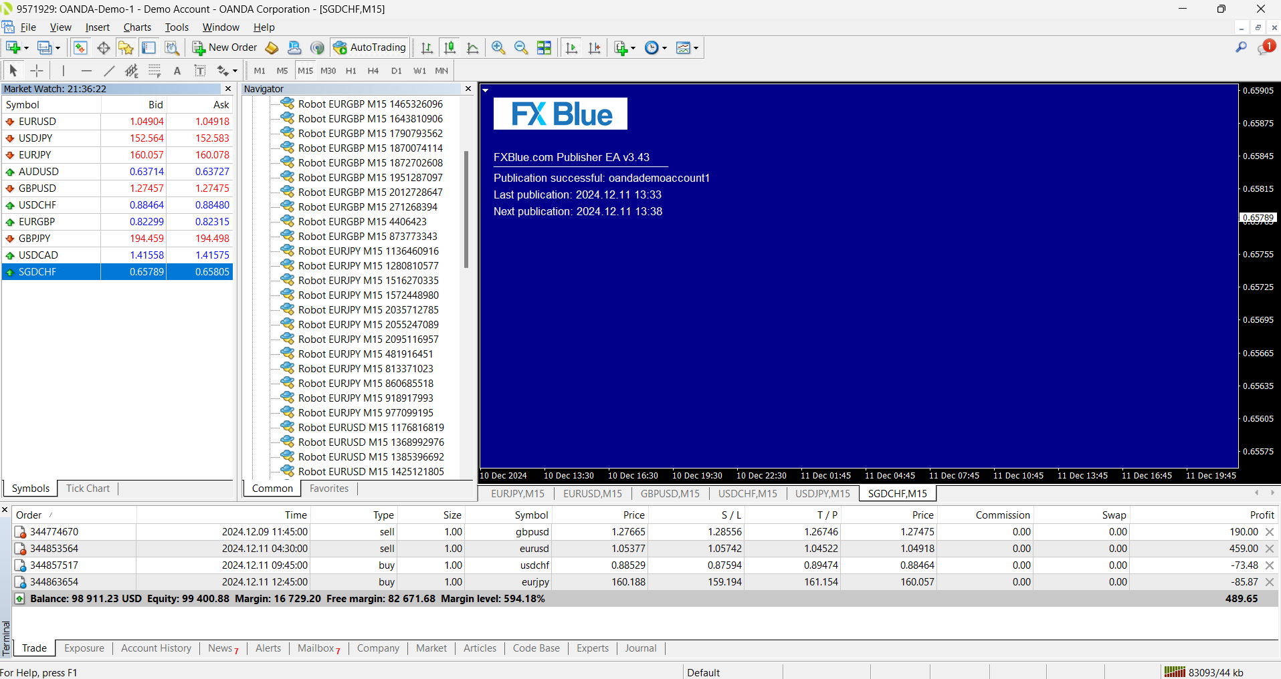This screenshot has height=679, width=1281.
Task: Open the Tools menu
Action: coord(177,27)
